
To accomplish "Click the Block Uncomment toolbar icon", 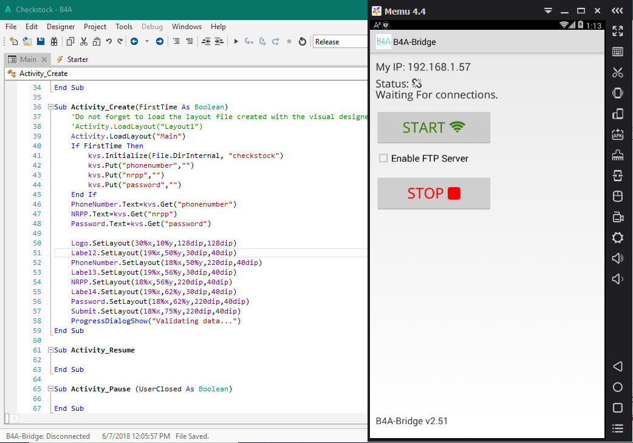I will pyautogui.click(x=190, y=41).
